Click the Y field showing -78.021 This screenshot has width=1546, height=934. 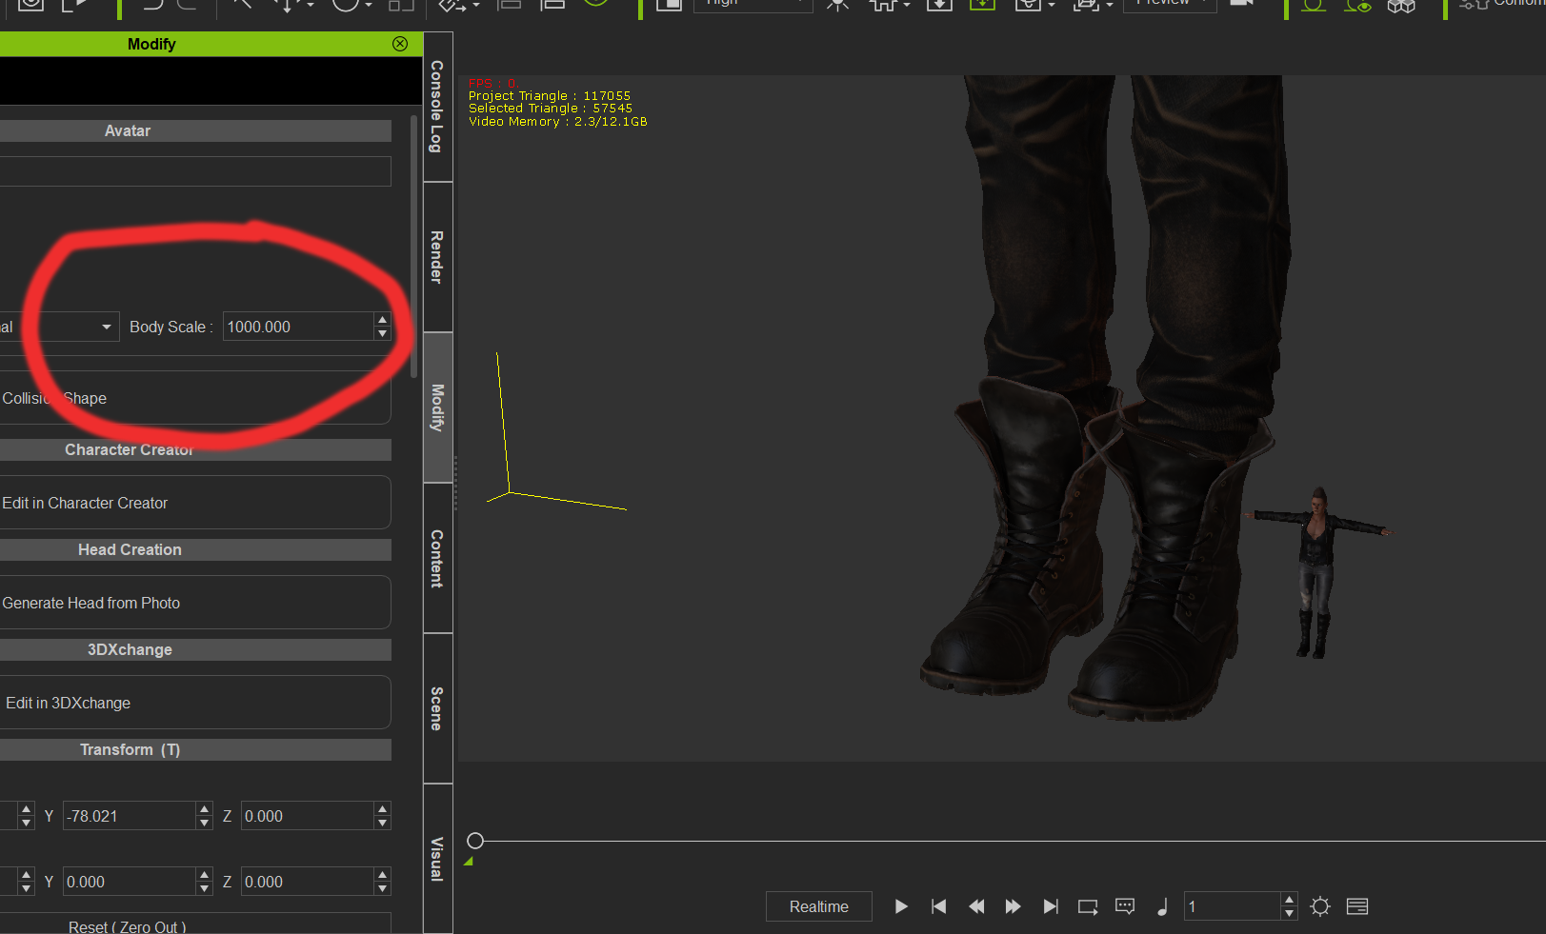[129, 816]
